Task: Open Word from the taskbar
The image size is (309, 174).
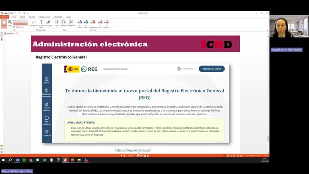Action: tap(17, 160)
